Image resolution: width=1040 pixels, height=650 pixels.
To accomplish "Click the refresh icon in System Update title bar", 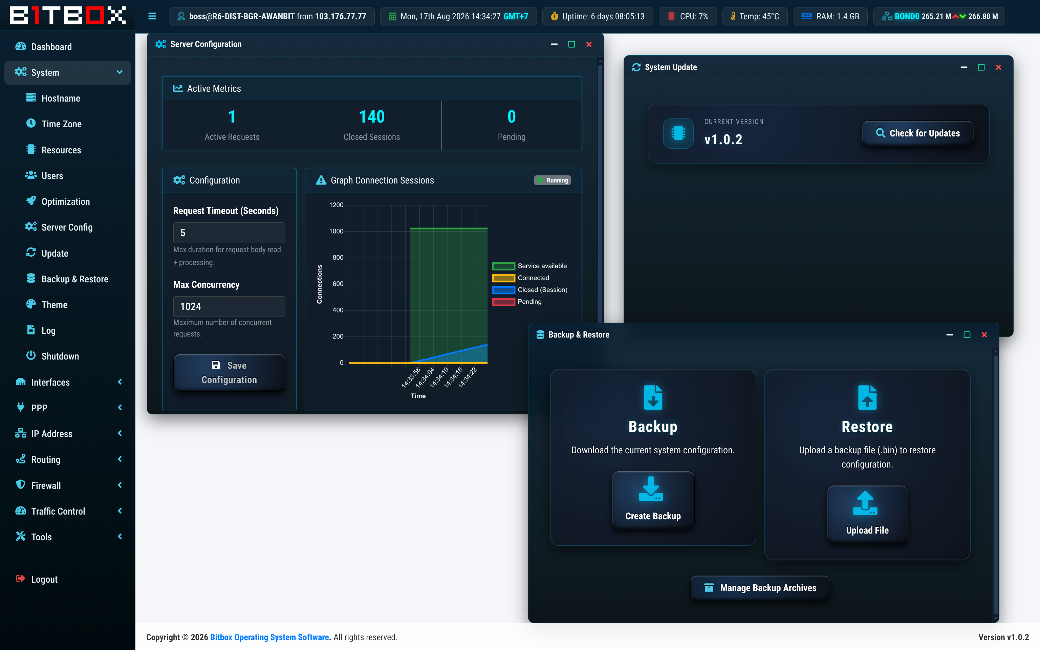I will (636, 67).
